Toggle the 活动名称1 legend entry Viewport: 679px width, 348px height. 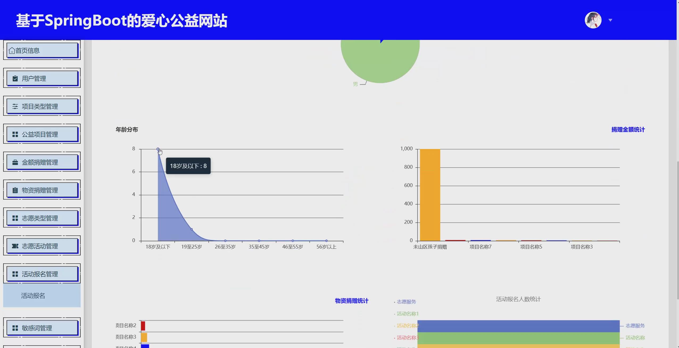pyautogui.click(x=406, y=314)
